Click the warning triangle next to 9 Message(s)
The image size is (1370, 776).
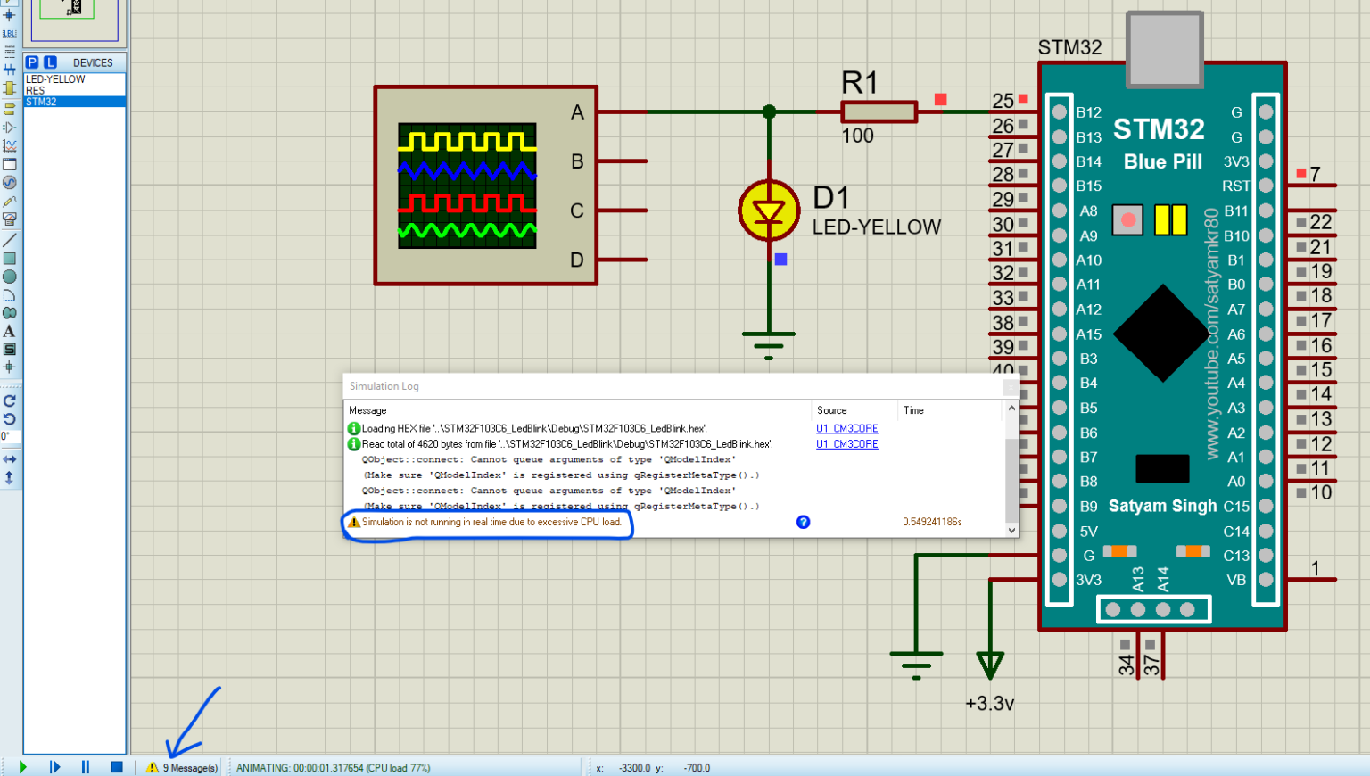click(x=153, y=767)
